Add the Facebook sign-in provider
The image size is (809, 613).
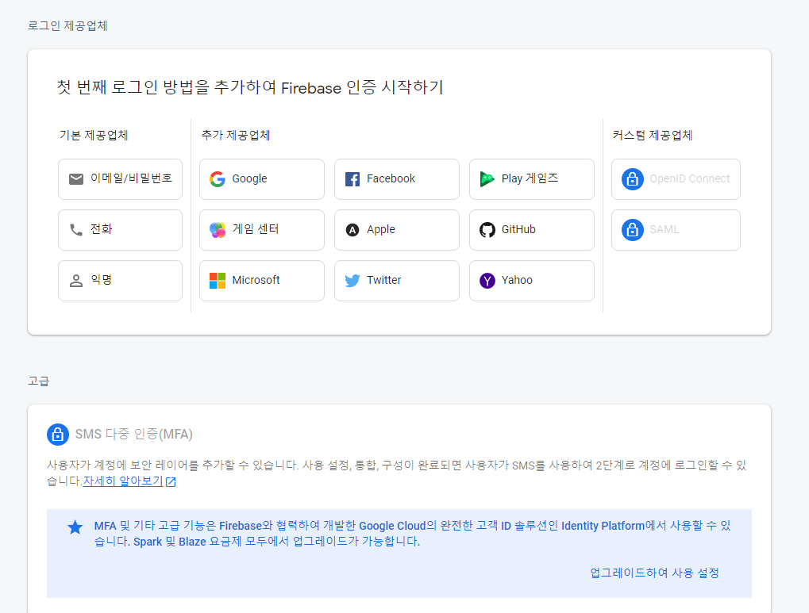point(397,179)
